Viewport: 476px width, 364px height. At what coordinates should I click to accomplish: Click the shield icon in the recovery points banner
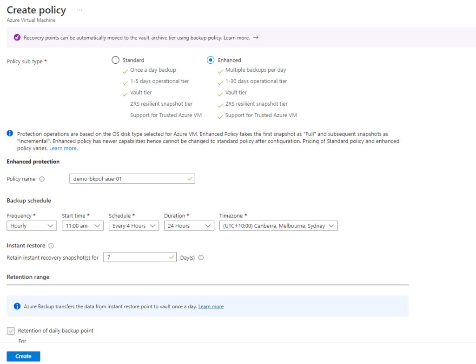point(18,38)
